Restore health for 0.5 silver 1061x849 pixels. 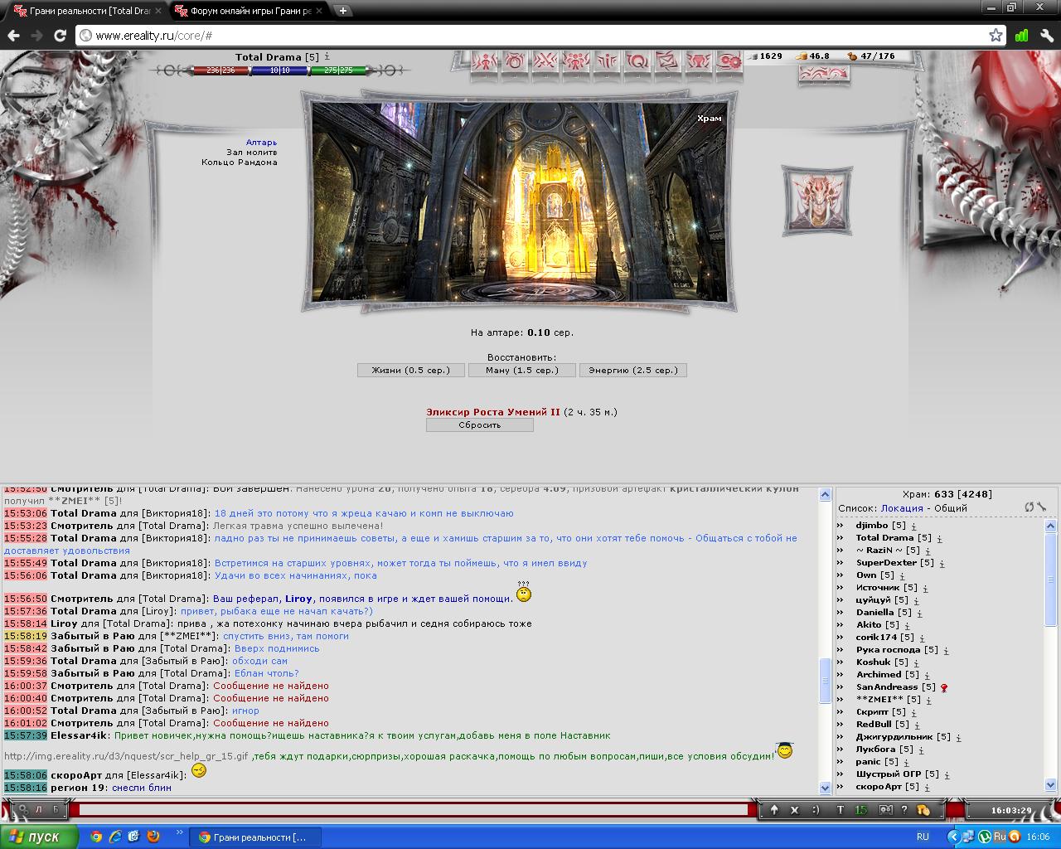411,371
